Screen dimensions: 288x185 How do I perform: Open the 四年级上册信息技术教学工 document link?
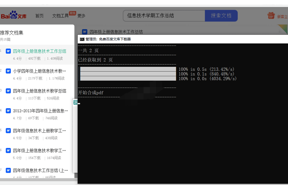pyautogui.click(x=39, y=150)
